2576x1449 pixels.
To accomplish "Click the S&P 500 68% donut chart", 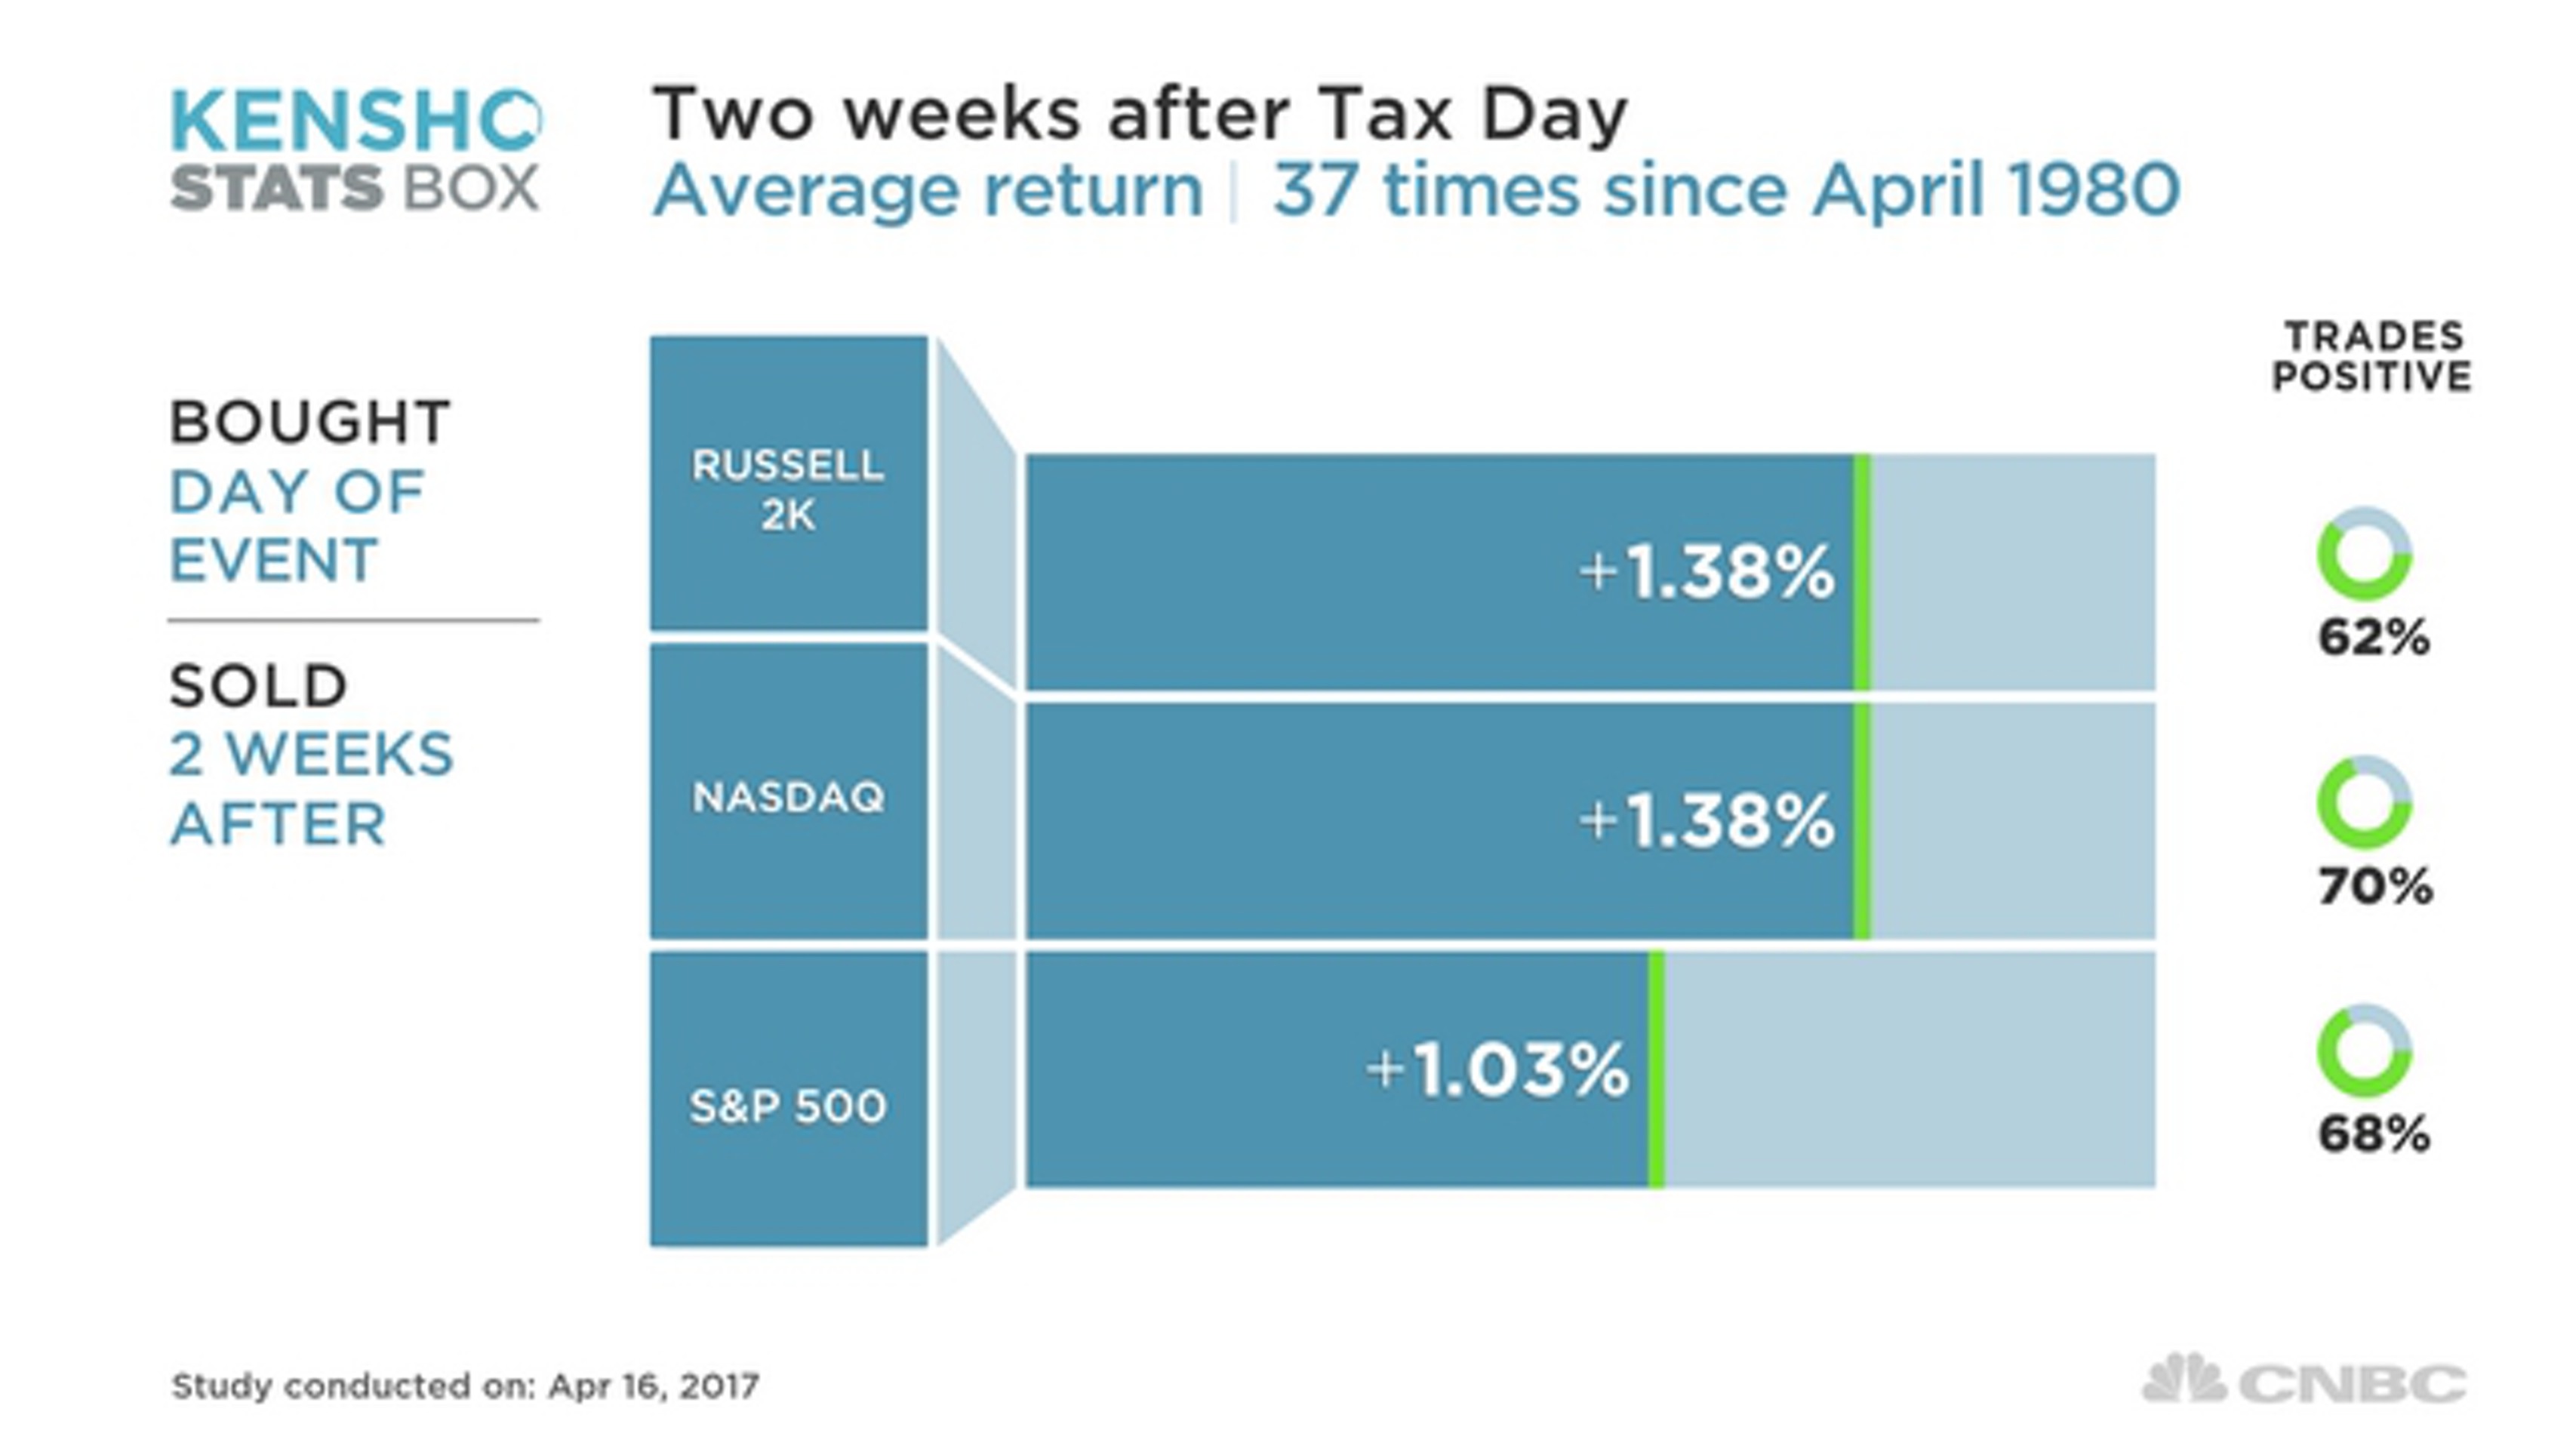I will [2365, 1051].
